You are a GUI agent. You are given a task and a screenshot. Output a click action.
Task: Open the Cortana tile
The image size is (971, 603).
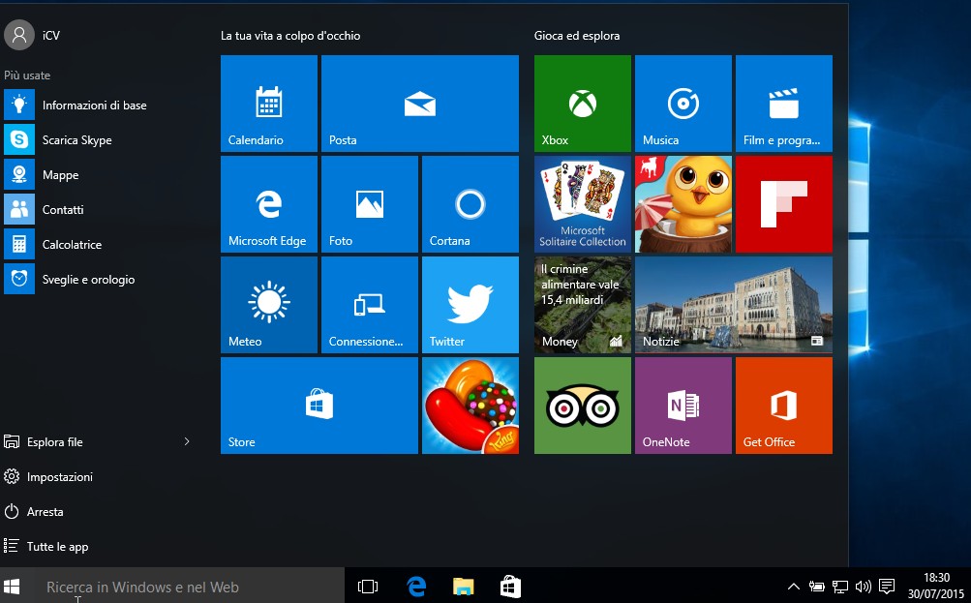point(470,204)
